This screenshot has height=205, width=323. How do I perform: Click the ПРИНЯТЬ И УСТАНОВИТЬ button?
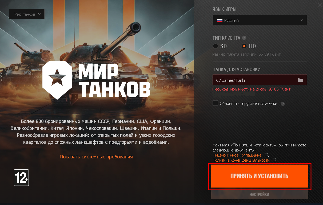tap(260, 176)
